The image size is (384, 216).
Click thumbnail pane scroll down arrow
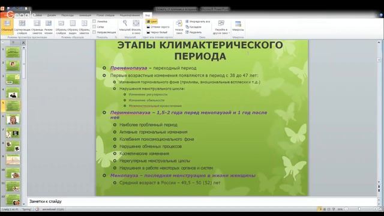pyautogui.click(x=24, y=203)
